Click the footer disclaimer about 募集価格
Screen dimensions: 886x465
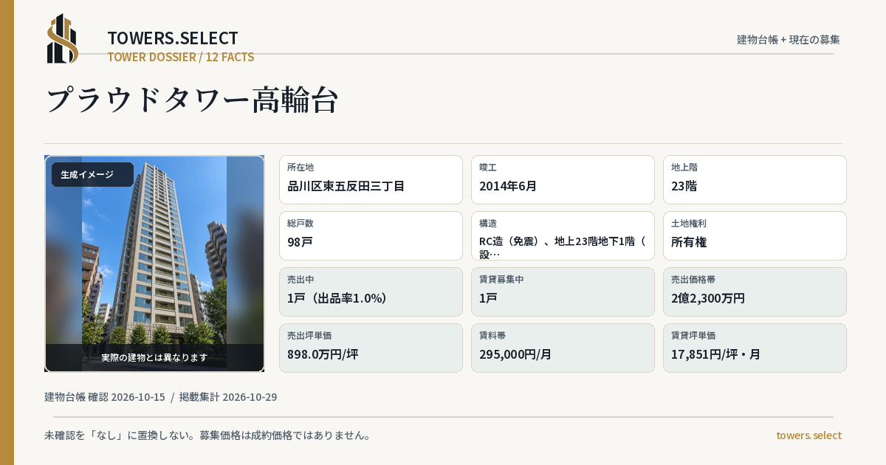click(207, 435)
